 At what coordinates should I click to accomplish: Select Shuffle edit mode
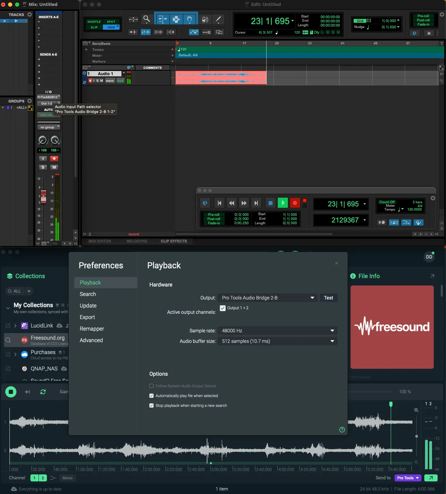click(x=94, y=22)
